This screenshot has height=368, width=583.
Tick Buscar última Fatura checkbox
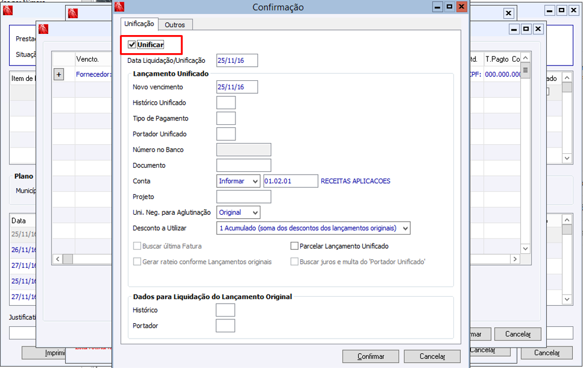point(137,246)
